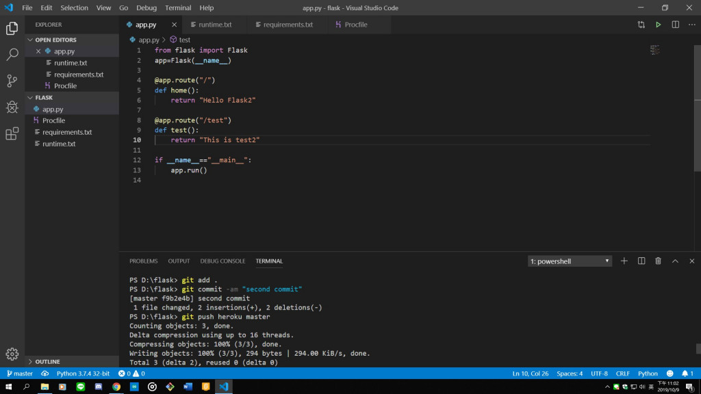Kill terminal with trash icon
This screenshot has height=394, width=701.
(658, 261)
